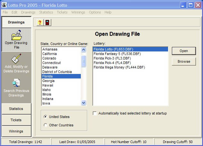
Task: Click the Browse button
Action: (x=184, y=61)
